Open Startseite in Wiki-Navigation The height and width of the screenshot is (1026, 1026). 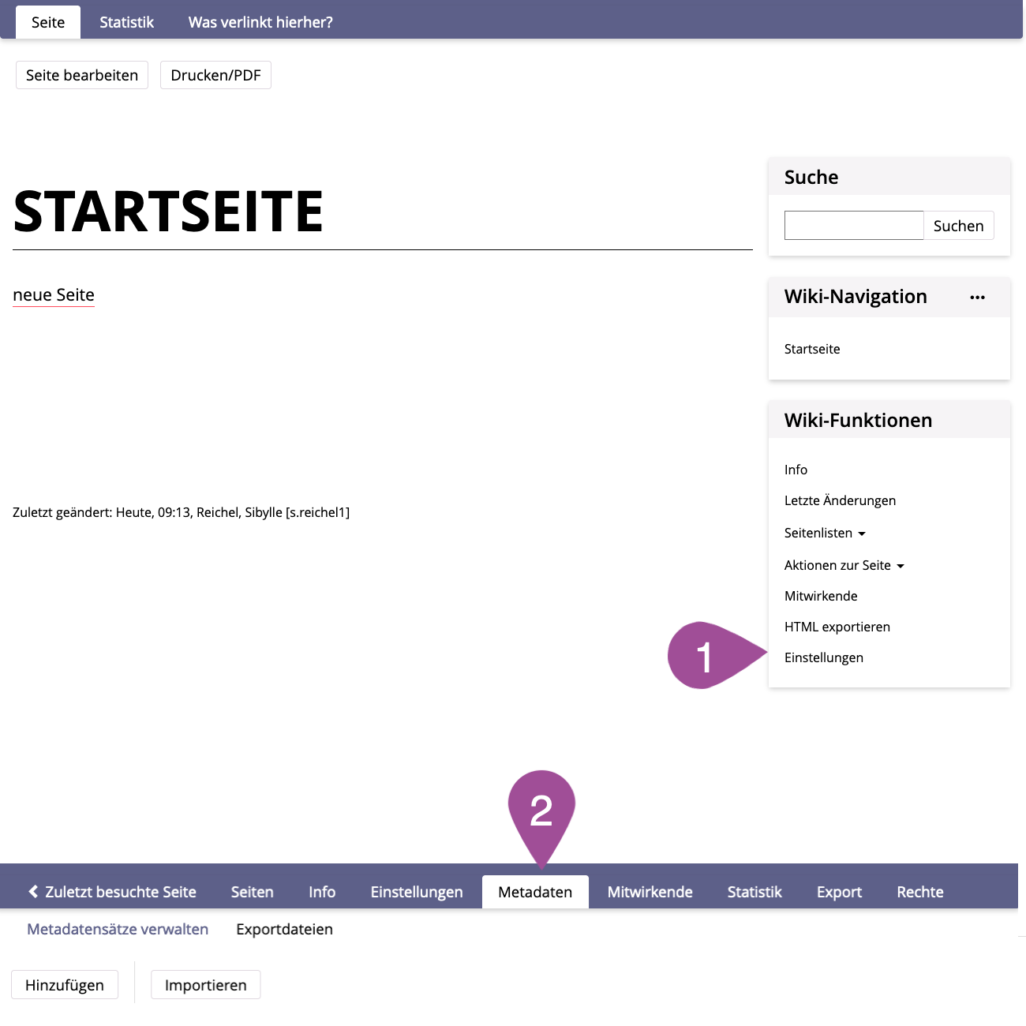[812, 349]
